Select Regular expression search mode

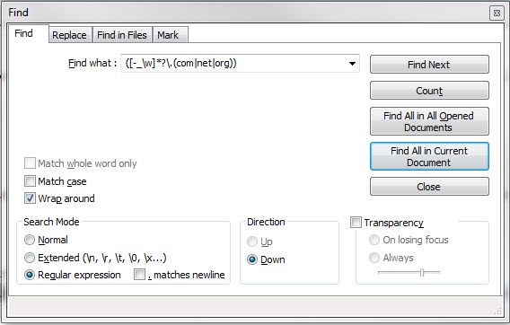pos(30,275)
